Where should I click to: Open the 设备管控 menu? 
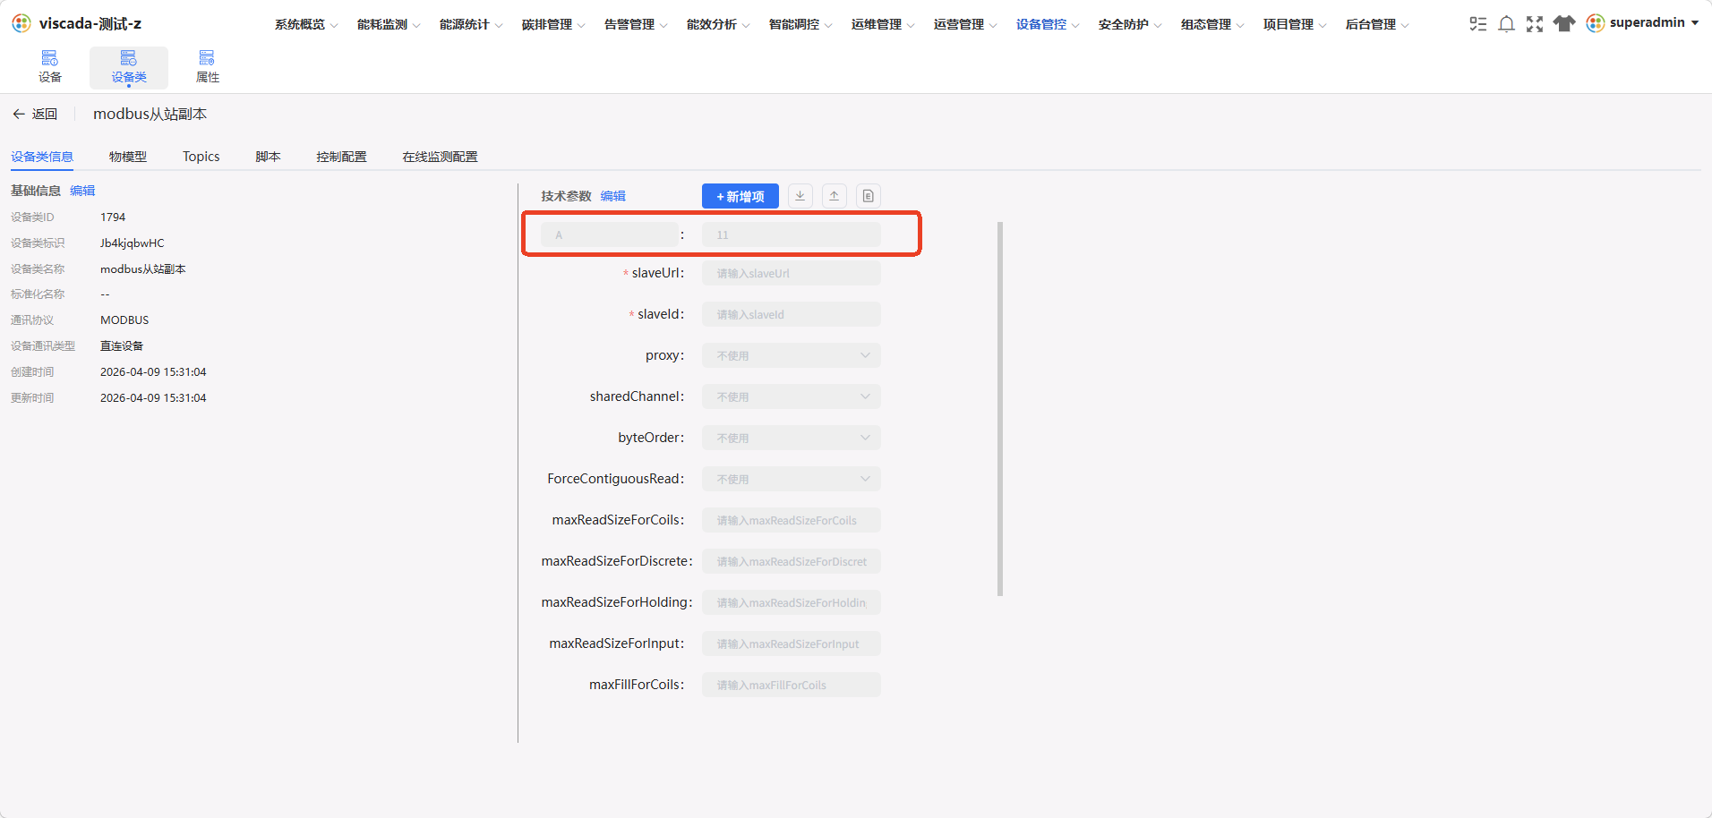(1048, 24)
